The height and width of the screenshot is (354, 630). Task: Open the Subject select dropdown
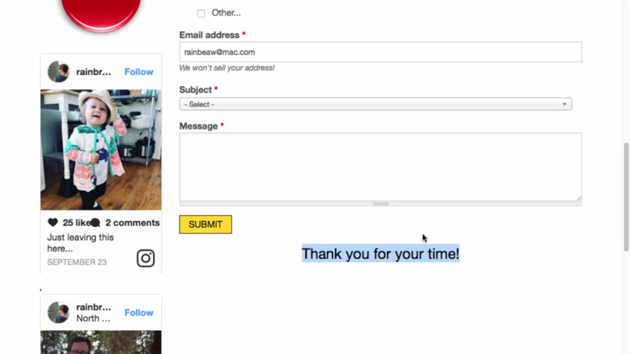(376, 104)
